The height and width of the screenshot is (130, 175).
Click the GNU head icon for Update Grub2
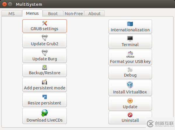pyautogui.click(x=45, y=38)
